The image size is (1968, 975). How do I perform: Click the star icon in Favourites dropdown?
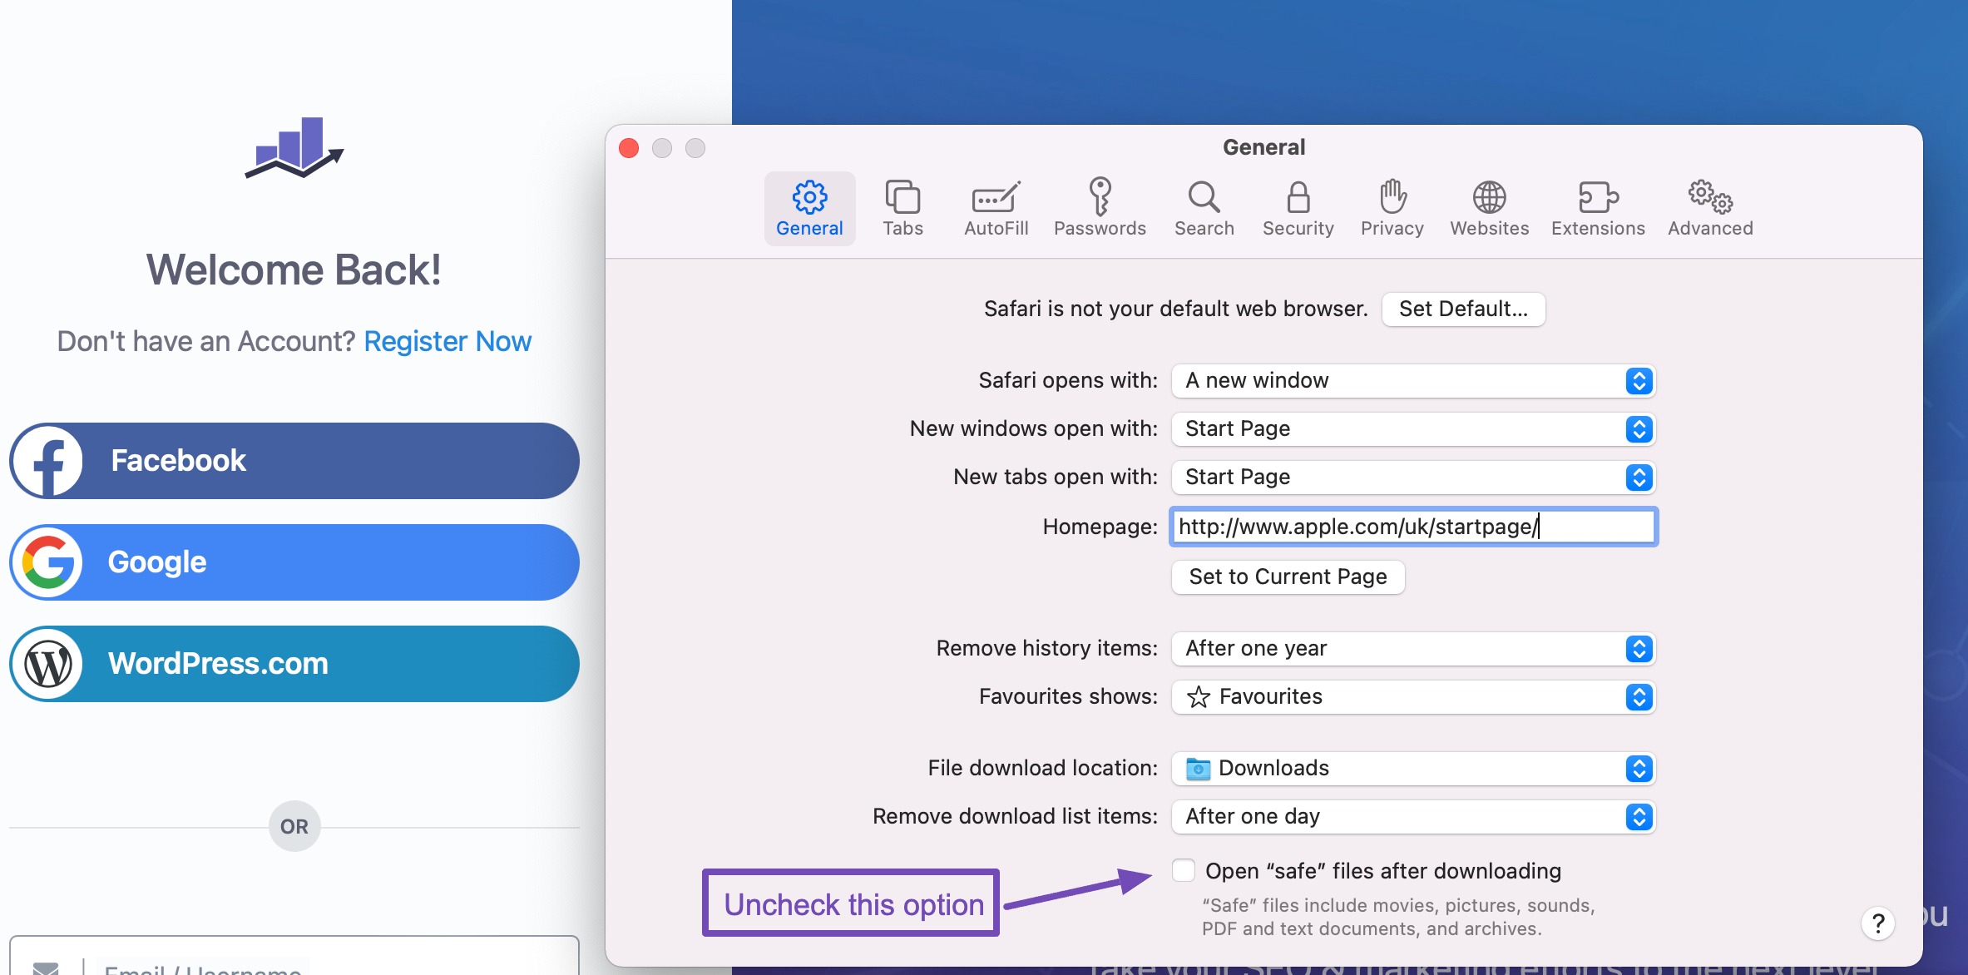click(x=1198, y=697)
